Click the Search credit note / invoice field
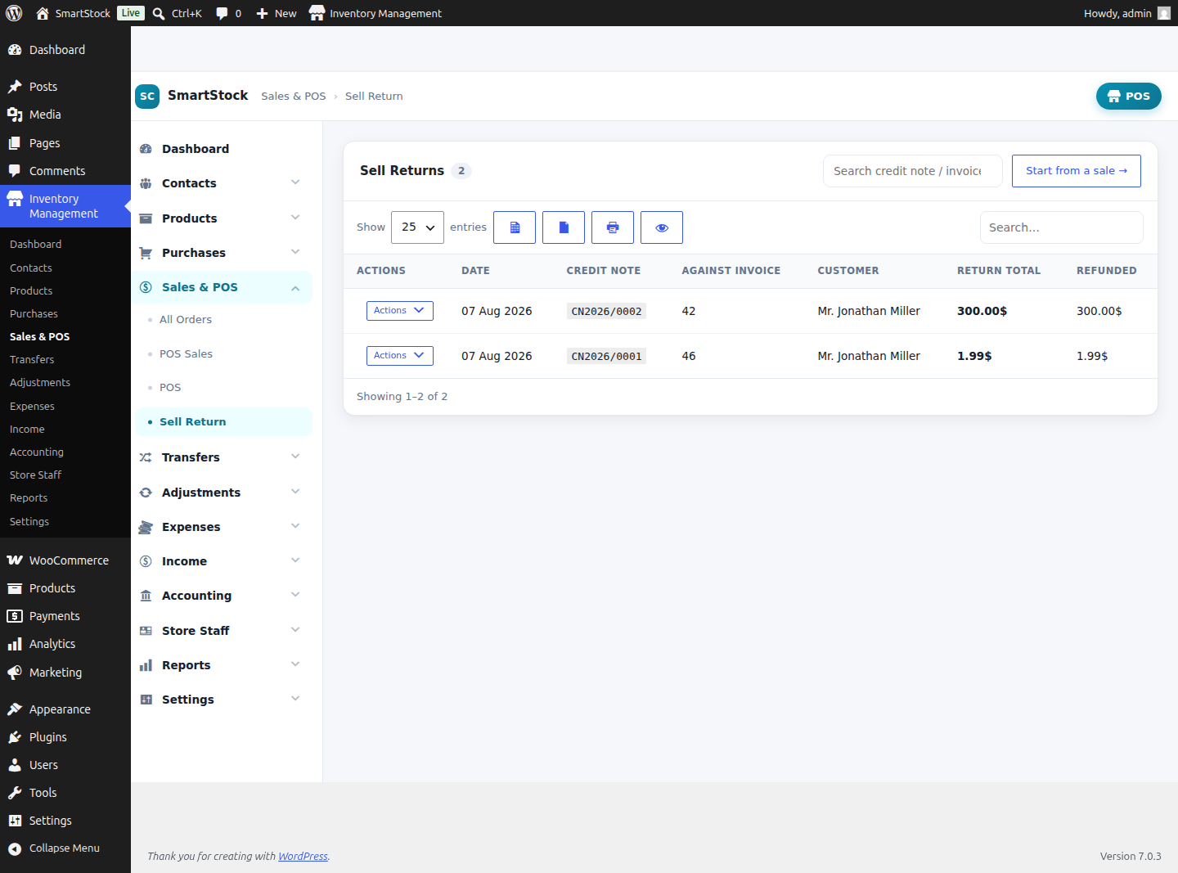This screenshot has width=1178, height=873. pos(912,171)
